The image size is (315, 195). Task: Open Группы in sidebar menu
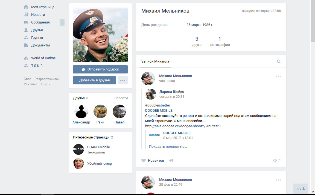37,38
